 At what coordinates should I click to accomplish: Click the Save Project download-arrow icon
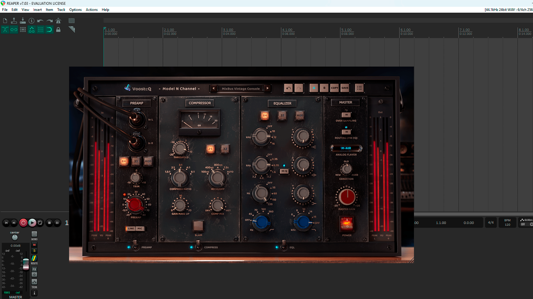point(23,21)
